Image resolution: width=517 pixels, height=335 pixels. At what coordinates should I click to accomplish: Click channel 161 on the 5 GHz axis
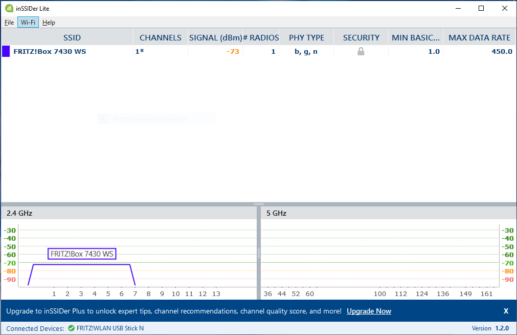[487, 294]
